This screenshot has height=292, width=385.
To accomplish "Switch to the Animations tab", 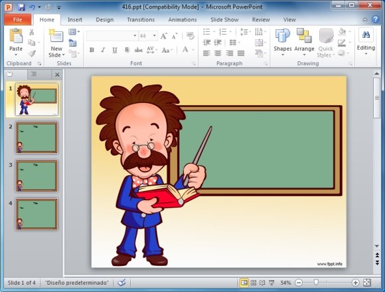I will [x=183, y=20].
